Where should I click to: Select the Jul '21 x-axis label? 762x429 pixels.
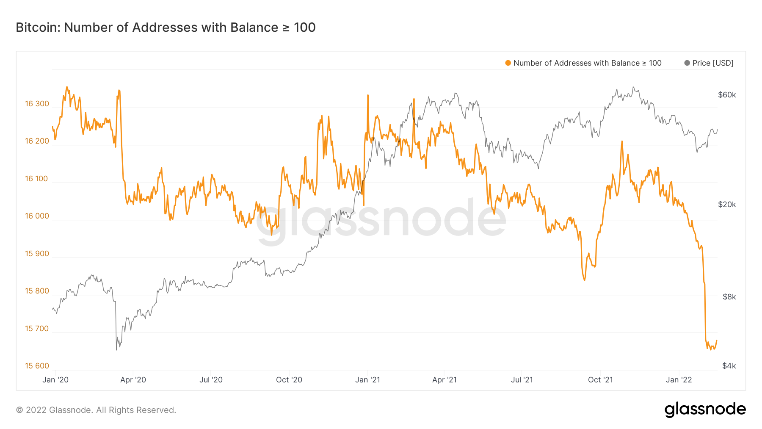522,380
